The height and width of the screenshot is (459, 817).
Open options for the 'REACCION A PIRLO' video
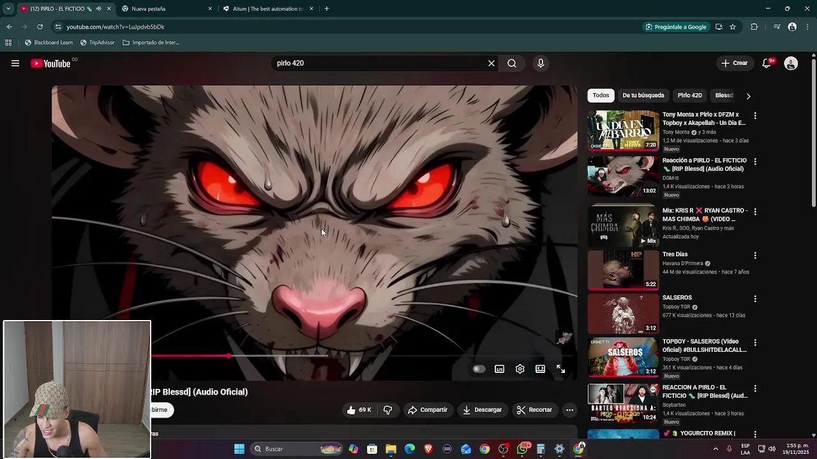click(755, 388)
